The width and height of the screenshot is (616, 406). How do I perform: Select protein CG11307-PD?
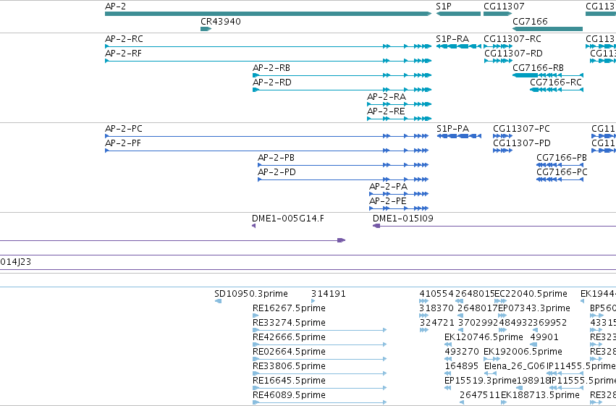[x=502, y=151]
